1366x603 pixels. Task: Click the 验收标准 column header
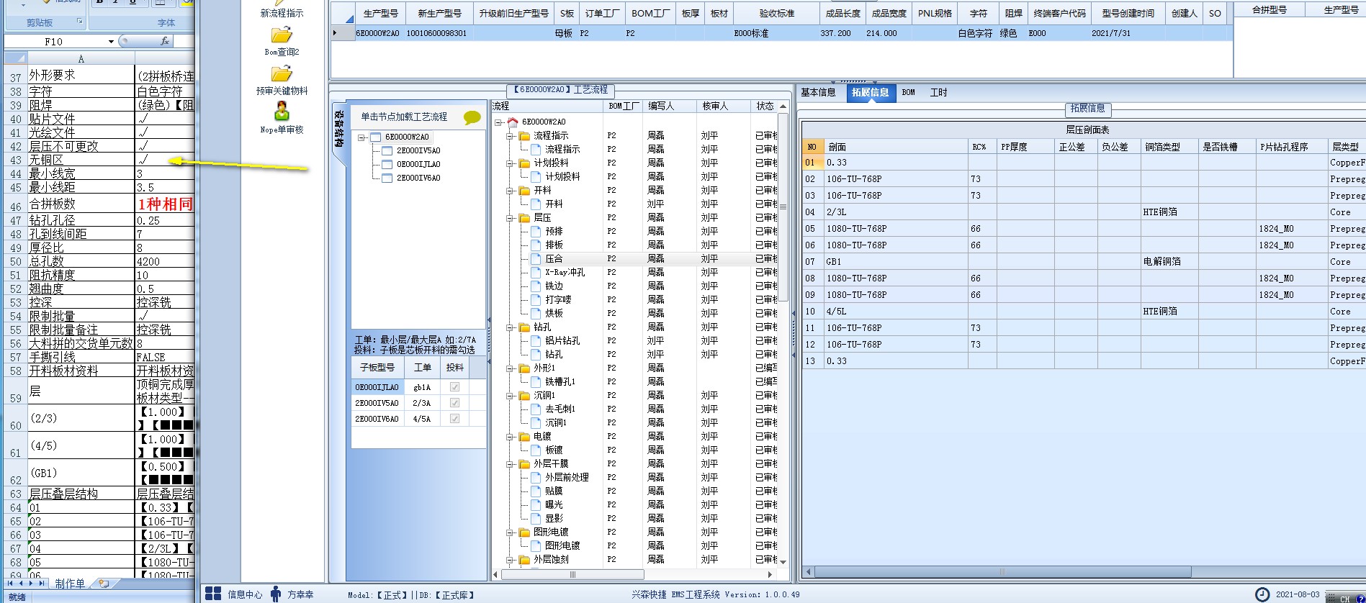pos(776,13)
